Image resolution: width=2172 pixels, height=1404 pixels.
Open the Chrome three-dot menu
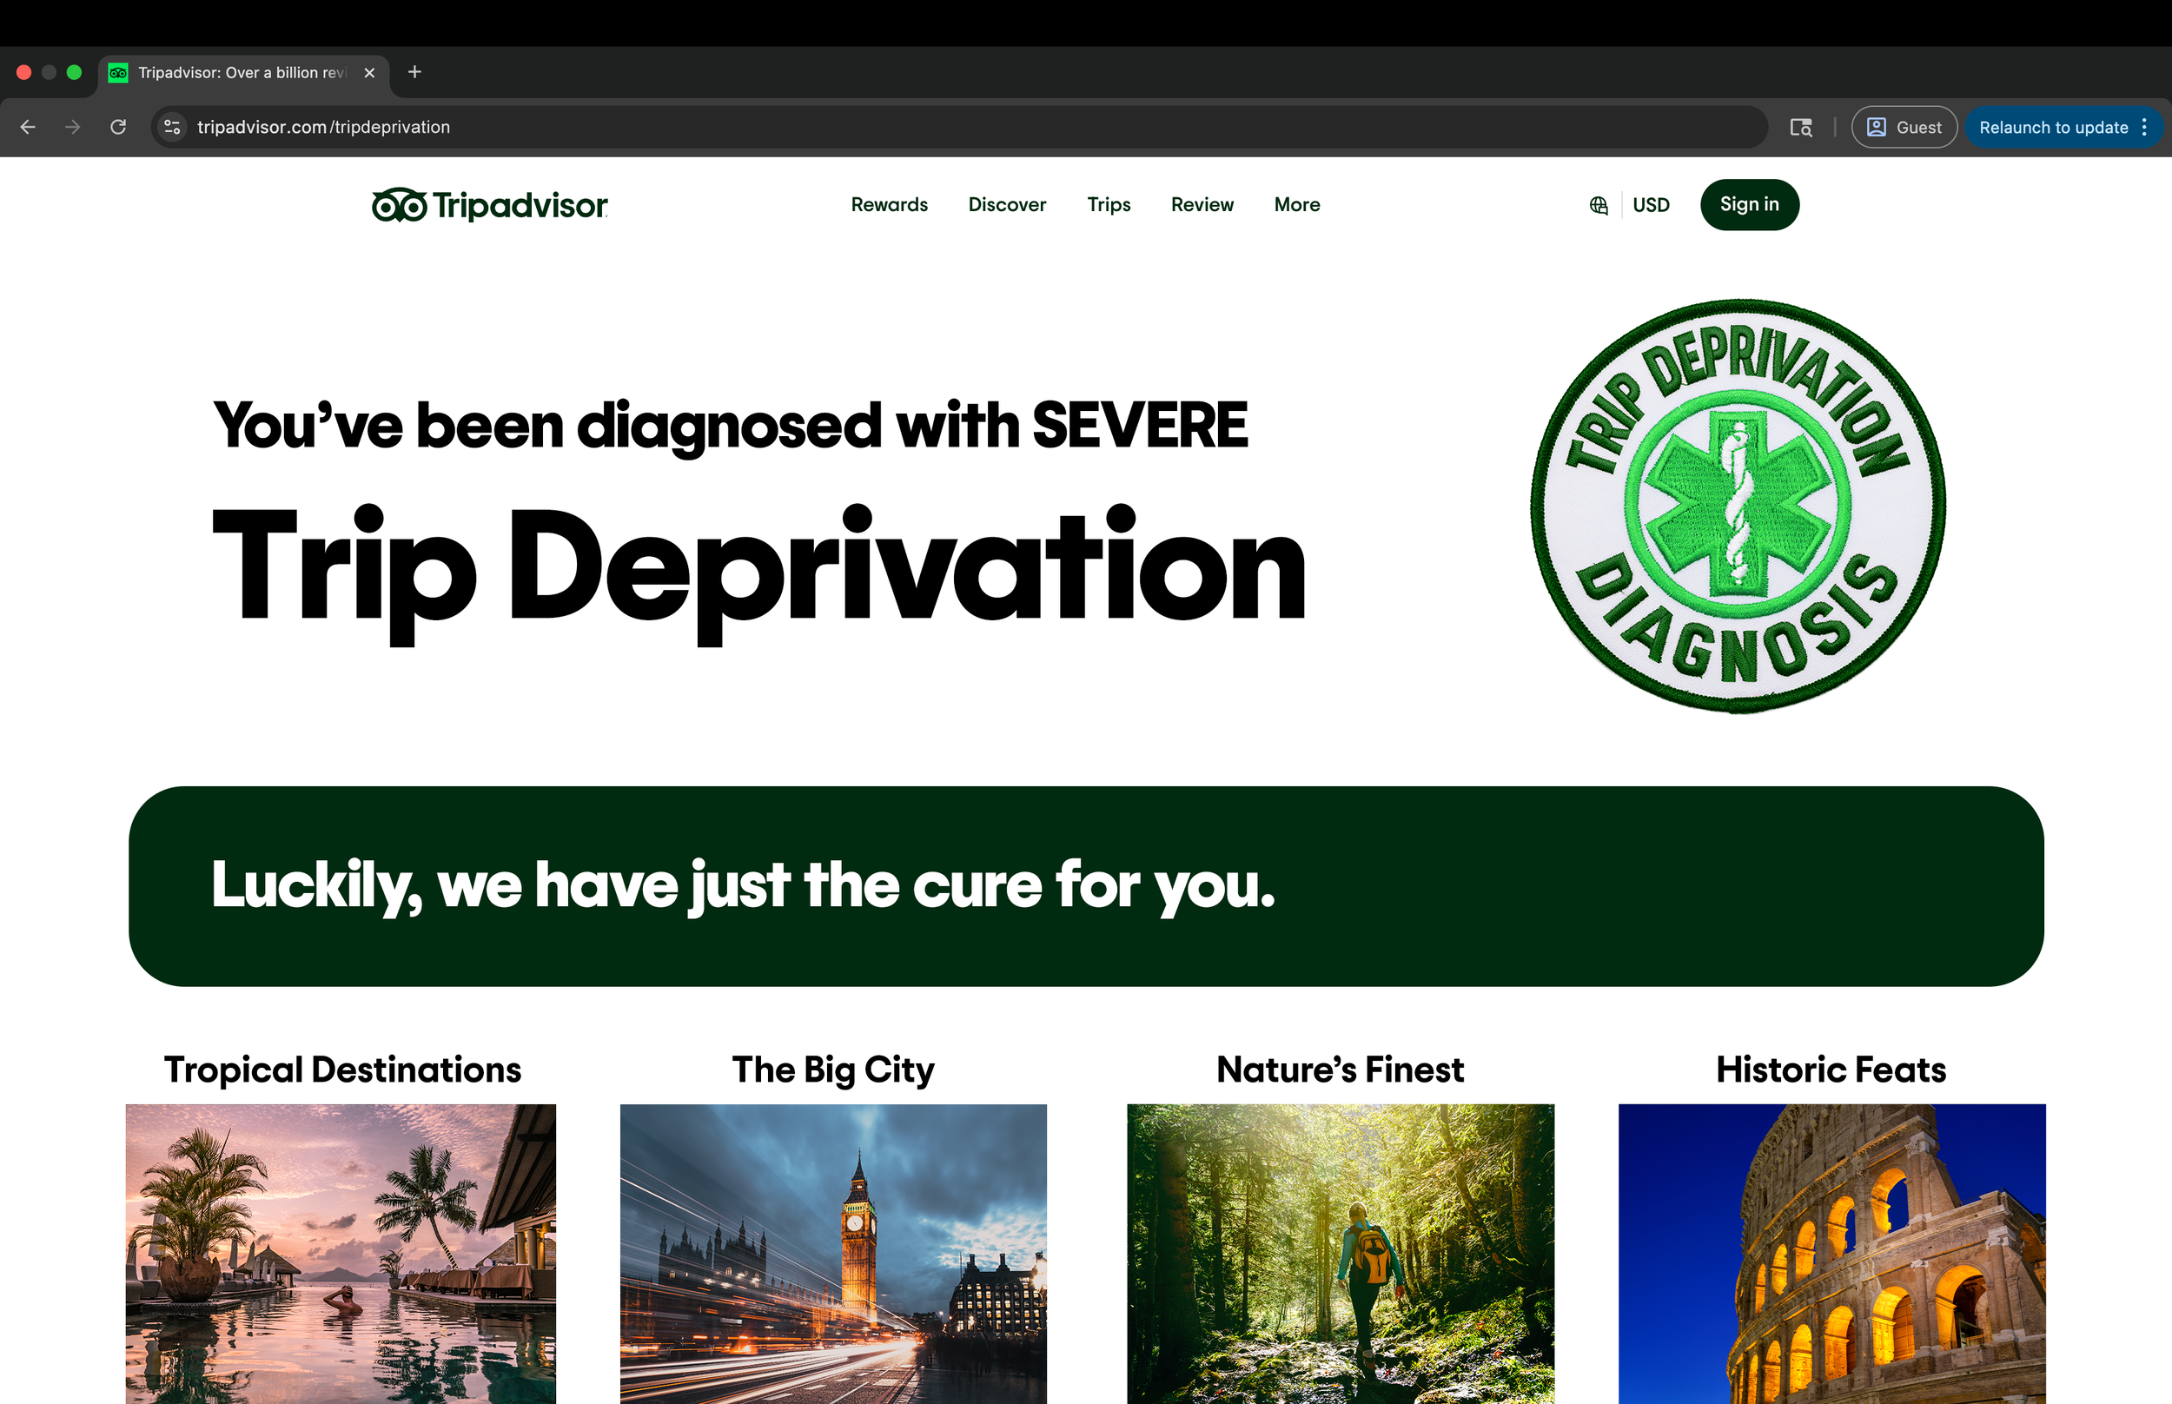2145,127
